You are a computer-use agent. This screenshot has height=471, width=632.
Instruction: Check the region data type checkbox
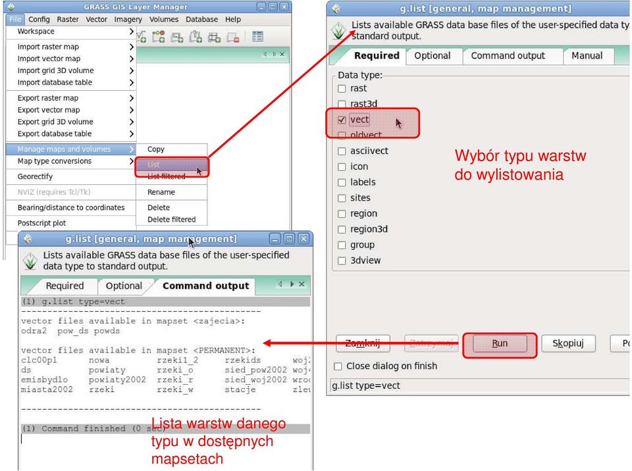tap(342, 214)
